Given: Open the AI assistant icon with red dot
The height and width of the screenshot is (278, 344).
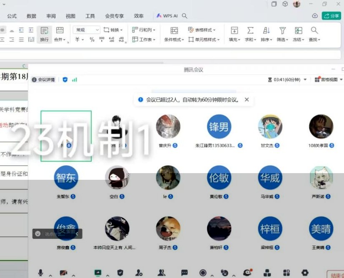Looking at the screenshot, I should (x=248, y=273).
